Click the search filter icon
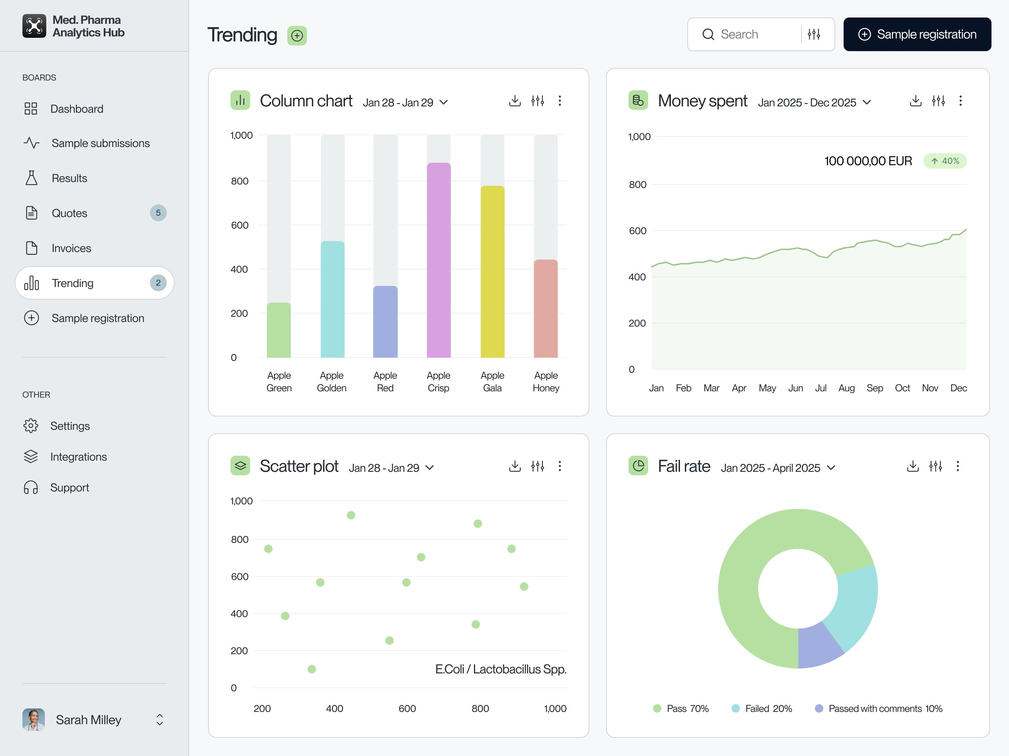The height and width of the screenshot is (756, 1009). [x=814, y=34]
